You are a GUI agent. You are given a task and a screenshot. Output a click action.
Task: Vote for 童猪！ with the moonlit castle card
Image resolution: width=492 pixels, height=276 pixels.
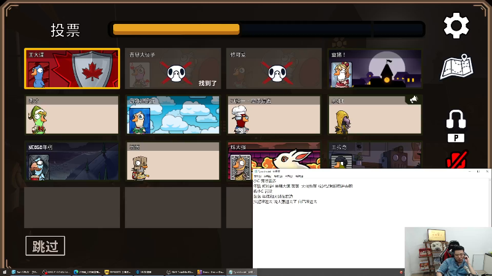pos(375,68)
